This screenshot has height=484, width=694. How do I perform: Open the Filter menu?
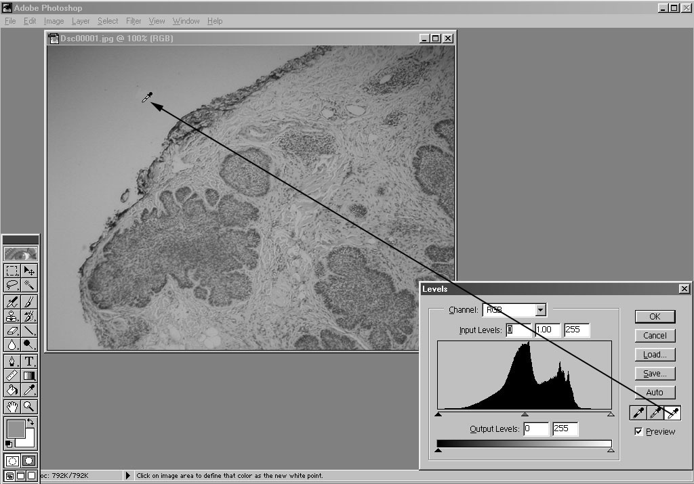tap(134, 21)
